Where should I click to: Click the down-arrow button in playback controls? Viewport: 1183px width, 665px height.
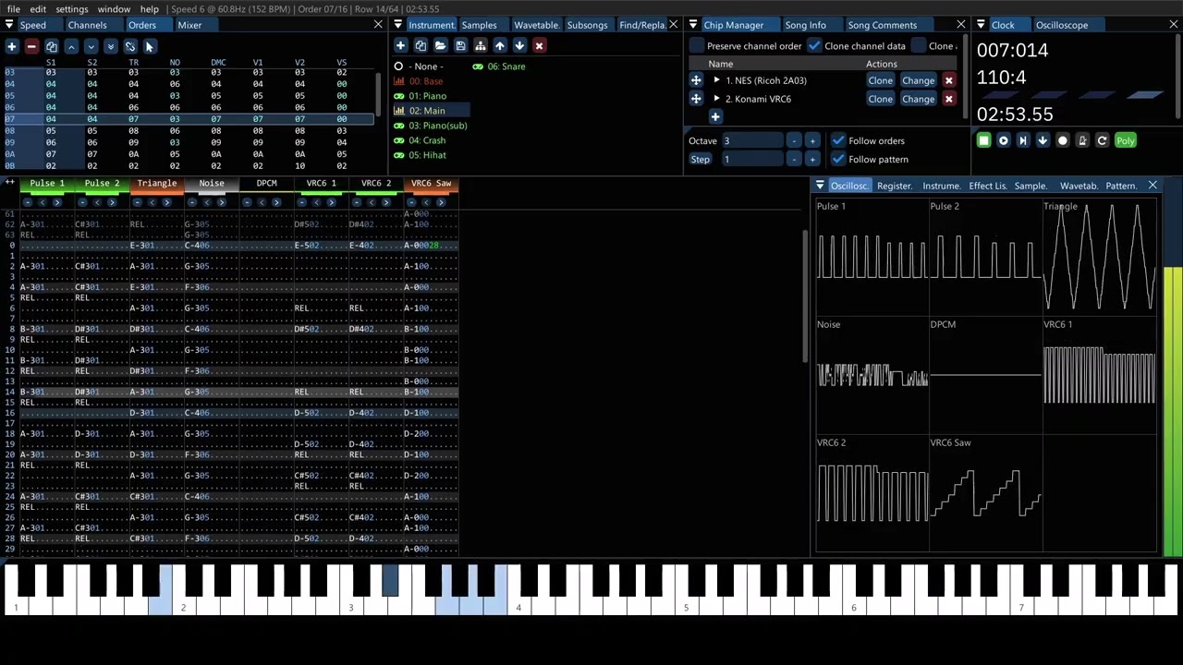coord(1043,140)
